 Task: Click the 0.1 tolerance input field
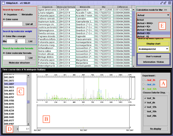click(x=24, y=129)
